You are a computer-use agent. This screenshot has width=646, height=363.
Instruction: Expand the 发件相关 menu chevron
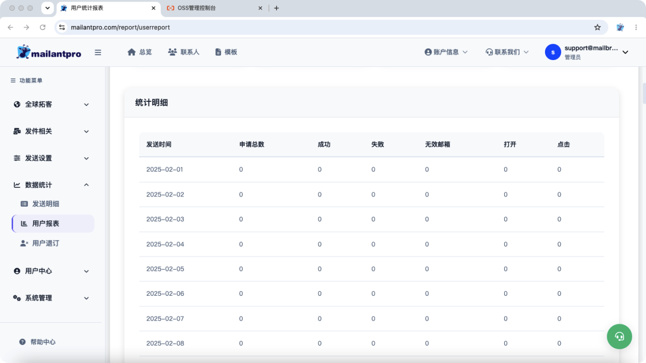tap(86, 131)
